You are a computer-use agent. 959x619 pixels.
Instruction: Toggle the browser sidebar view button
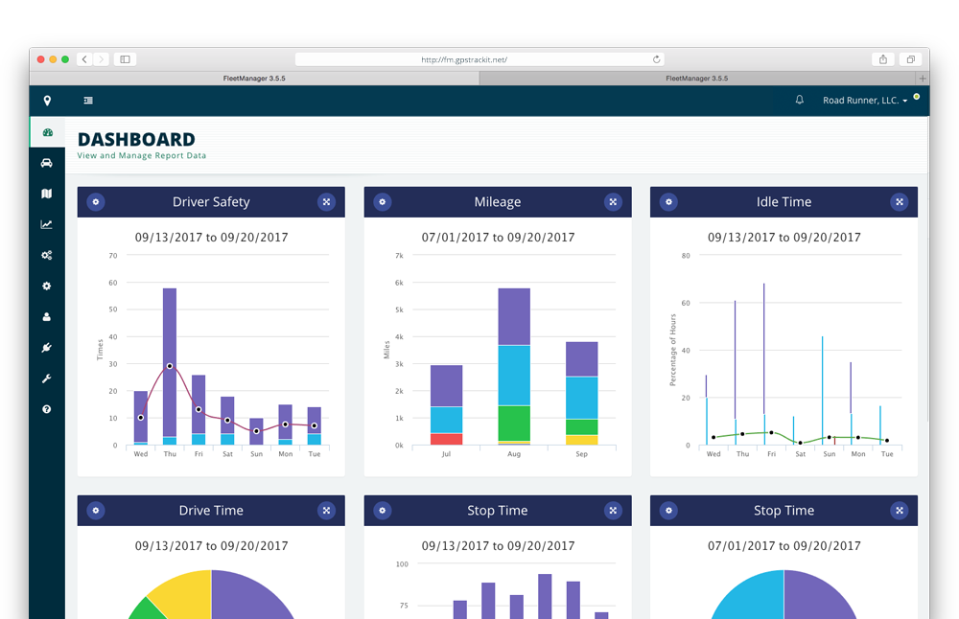point(125,59)
